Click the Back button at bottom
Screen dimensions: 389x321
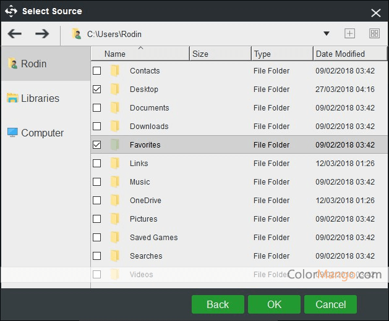coord(218,304)
